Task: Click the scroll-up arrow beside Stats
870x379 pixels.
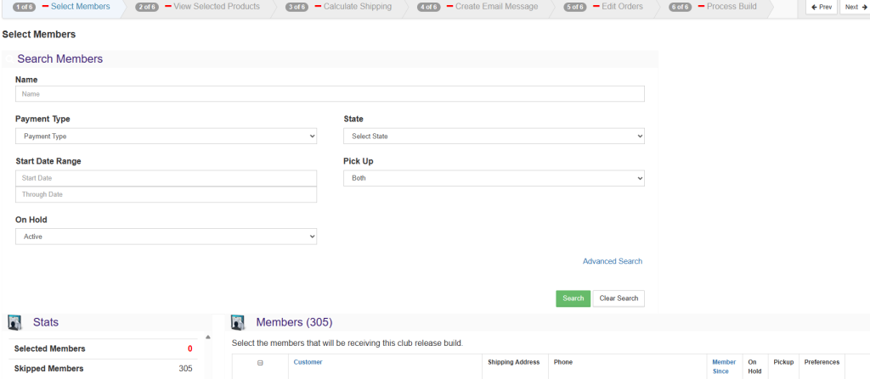Action: click(x=208, y=337)
